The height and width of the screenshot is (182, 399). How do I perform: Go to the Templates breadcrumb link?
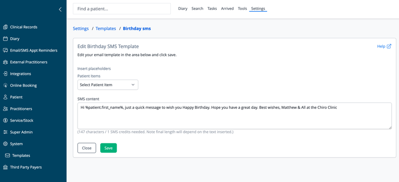click(106, 29)
